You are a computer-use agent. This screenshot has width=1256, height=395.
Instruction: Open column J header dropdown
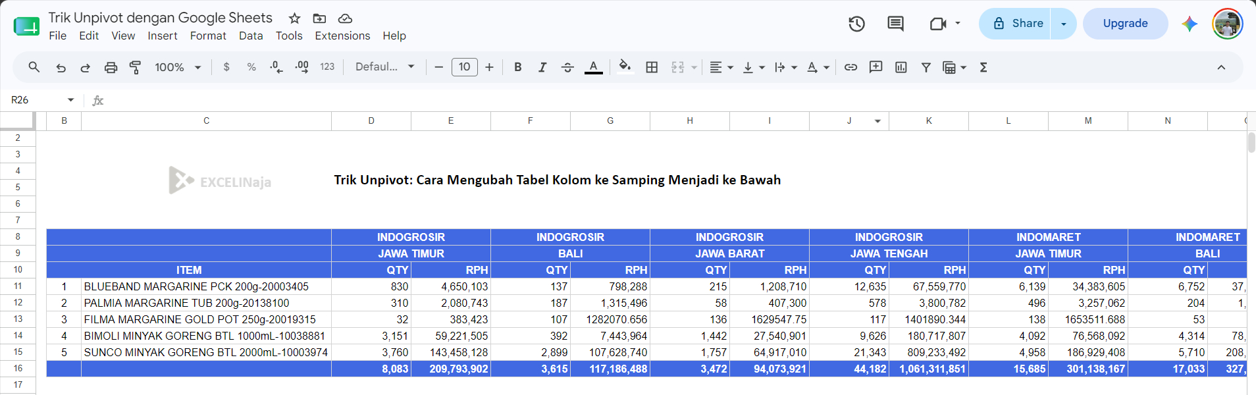coord(877,121)
